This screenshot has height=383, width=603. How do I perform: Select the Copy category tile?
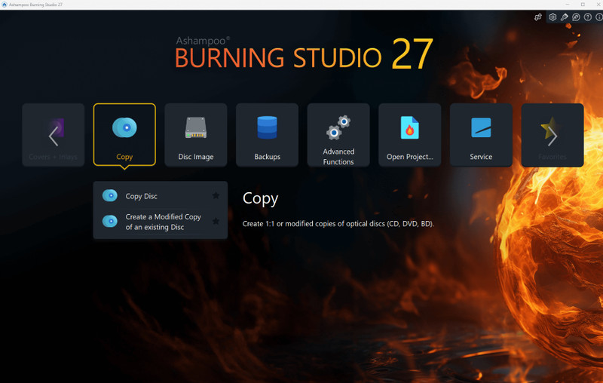[124, 135]
